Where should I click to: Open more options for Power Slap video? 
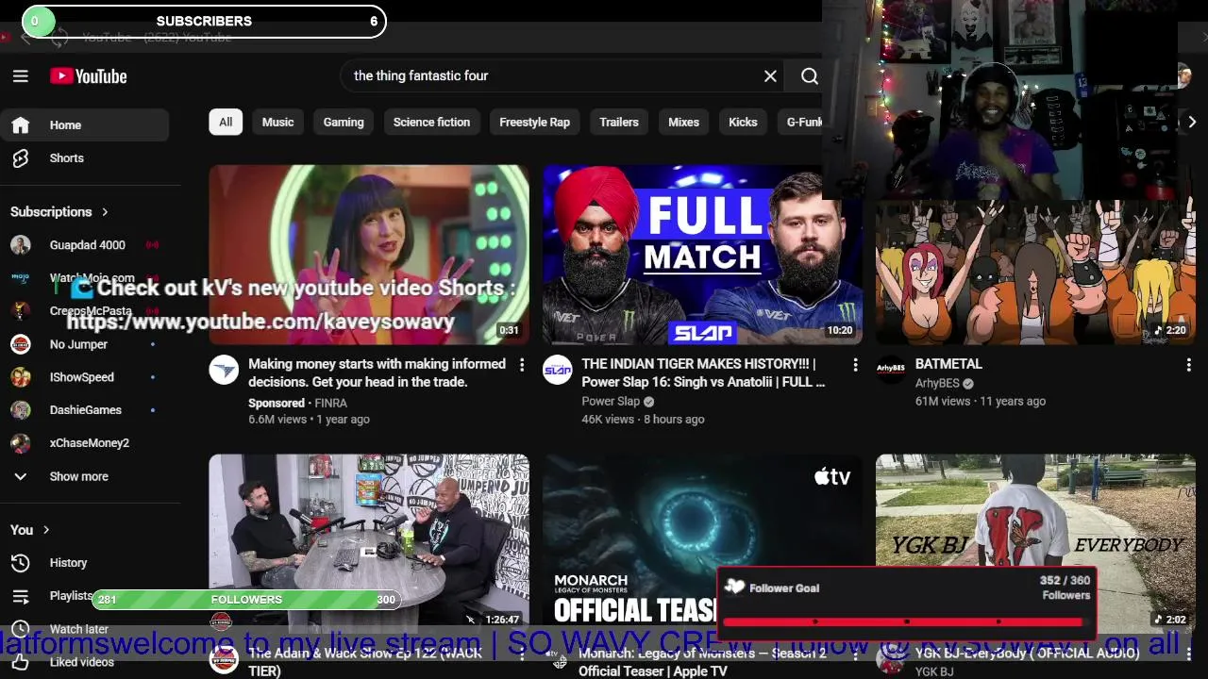(855, 365)
